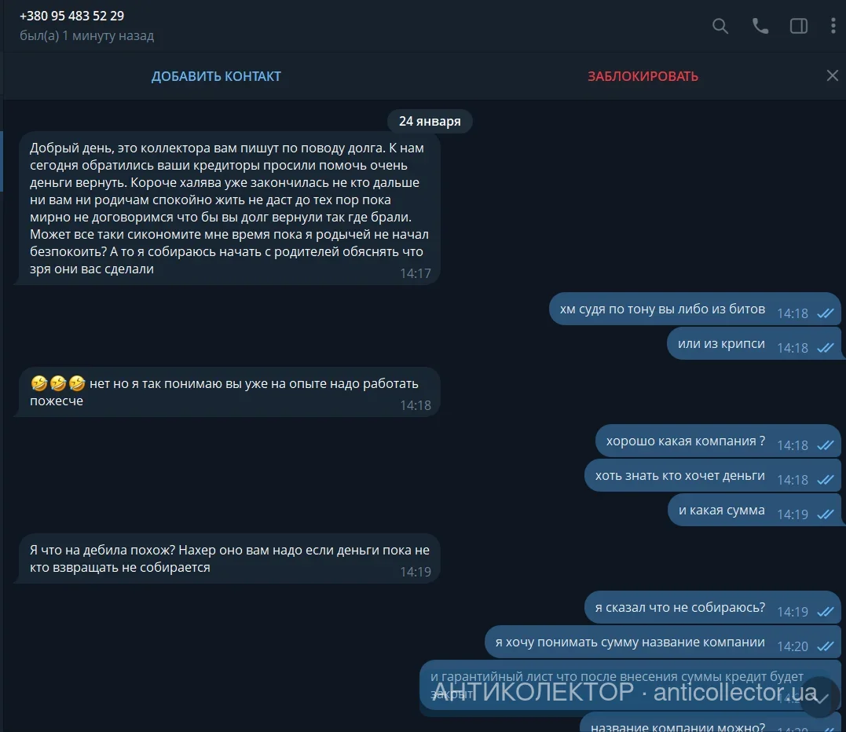Dismiss the add contact and block bar
This screenshot has width=846, height=732.
click(x=832, y=75)
